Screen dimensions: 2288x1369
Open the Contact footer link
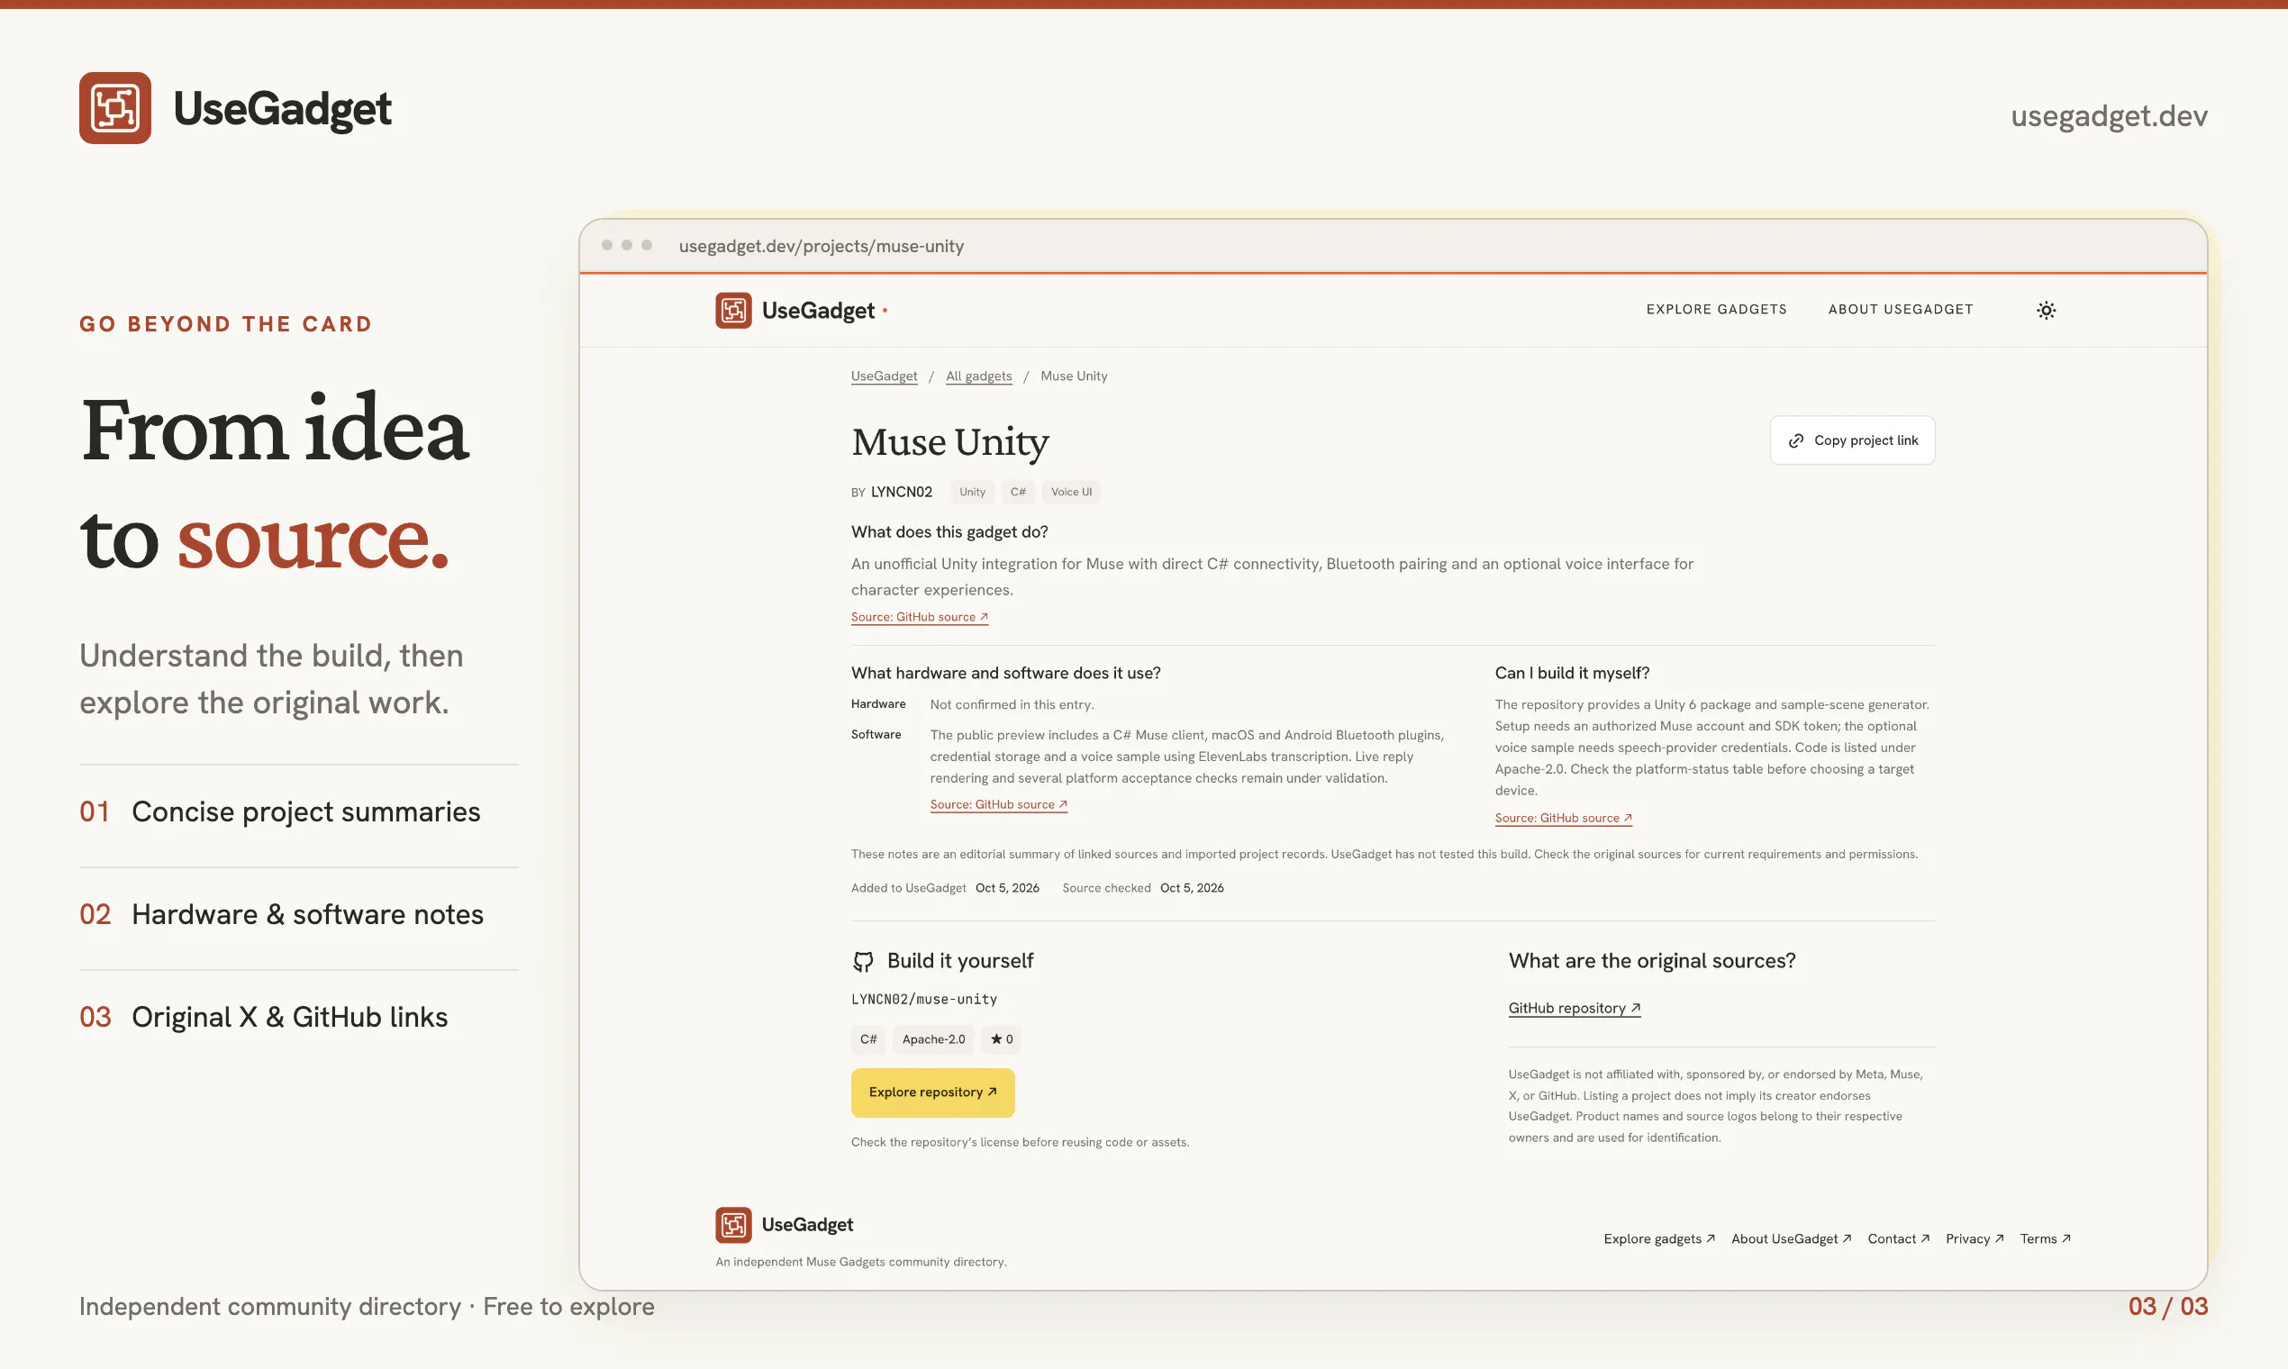click(x=1898, y=1238)
